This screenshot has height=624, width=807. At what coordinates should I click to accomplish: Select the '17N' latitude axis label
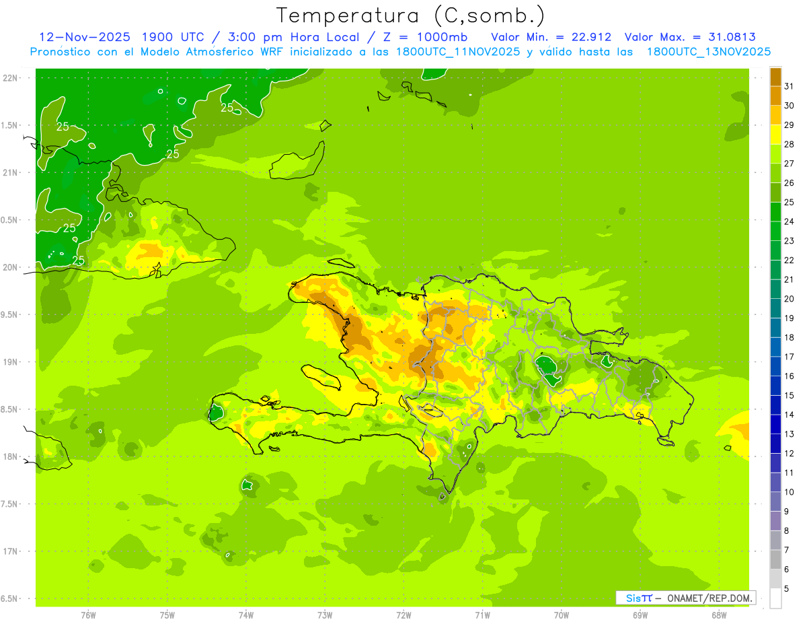(x=10, y=551)
